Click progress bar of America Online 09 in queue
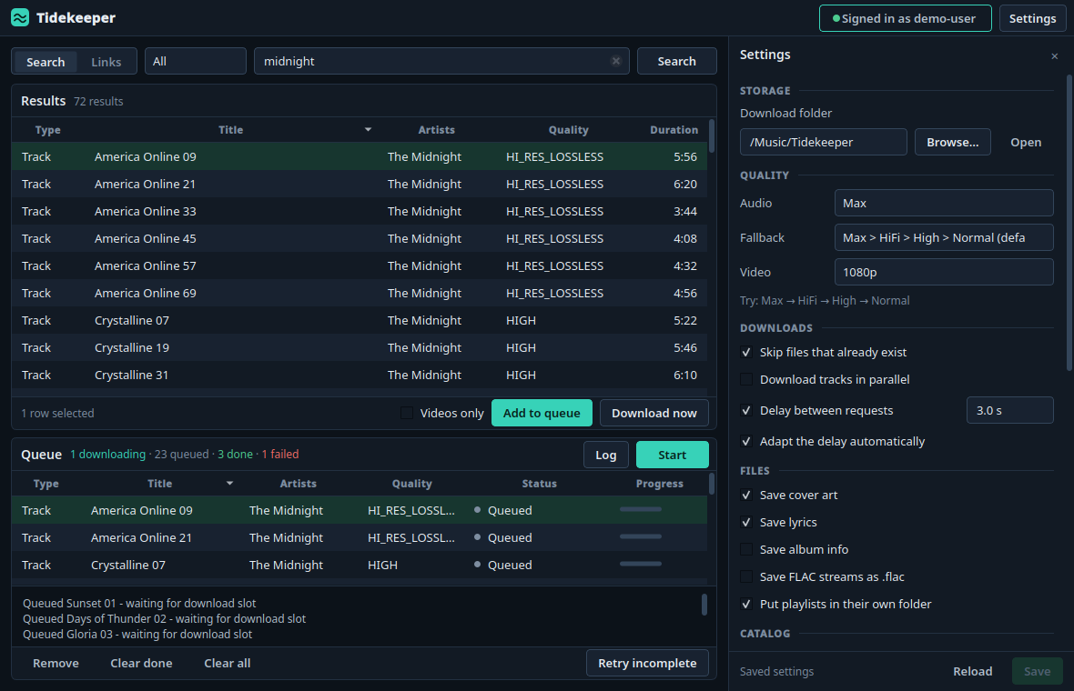Screen dimensions: 1074x691 pos(641,509)
